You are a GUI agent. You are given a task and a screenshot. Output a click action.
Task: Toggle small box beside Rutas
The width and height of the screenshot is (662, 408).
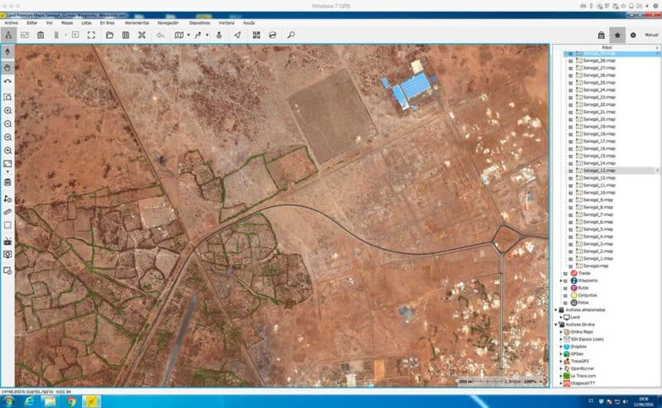point(565,288)
